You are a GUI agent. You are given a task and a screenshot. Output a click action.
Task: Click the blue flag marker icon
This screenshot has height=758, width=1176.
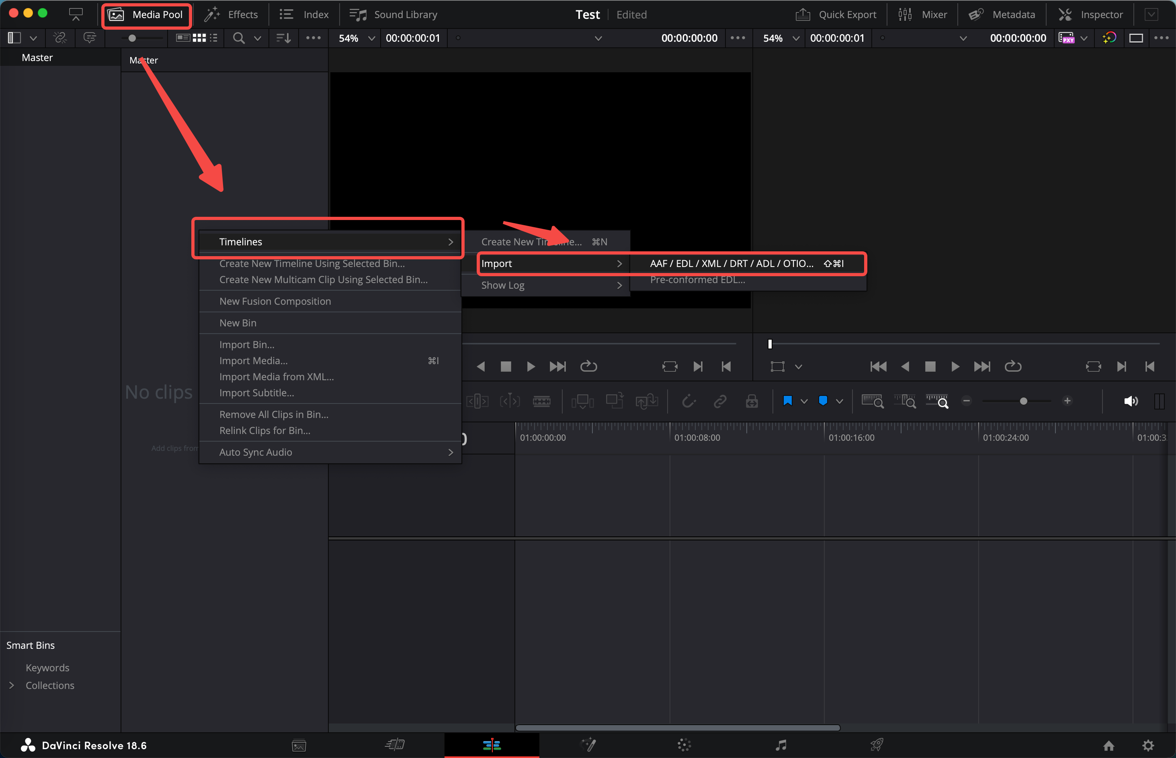click(x=787, y=401)
